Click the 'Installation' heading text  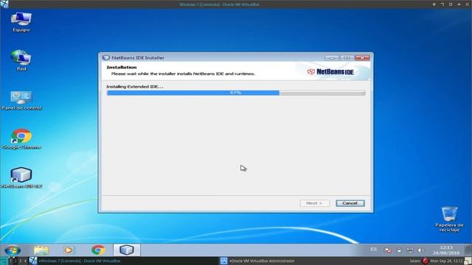click(x=122, y=67)
